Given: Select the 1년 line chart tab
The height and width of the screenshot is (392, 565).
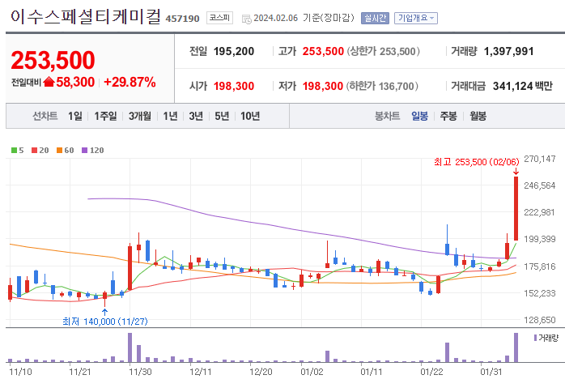Looking at the screenshot, I should [170, 116].
